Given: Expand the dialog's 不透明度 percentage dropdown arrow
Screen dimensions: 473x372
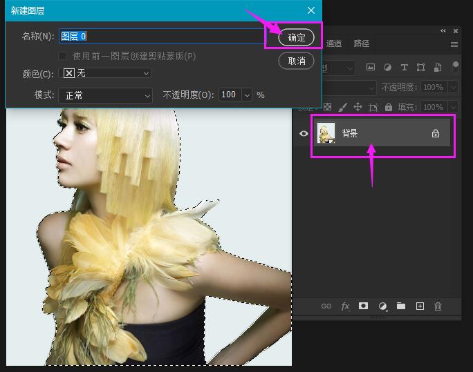Looking at the screenshot, I should (247, 95).
